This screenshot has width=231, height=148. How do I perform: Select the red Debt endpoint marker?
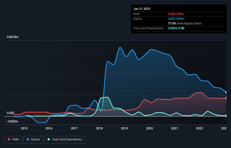click(x=226, y=98)
